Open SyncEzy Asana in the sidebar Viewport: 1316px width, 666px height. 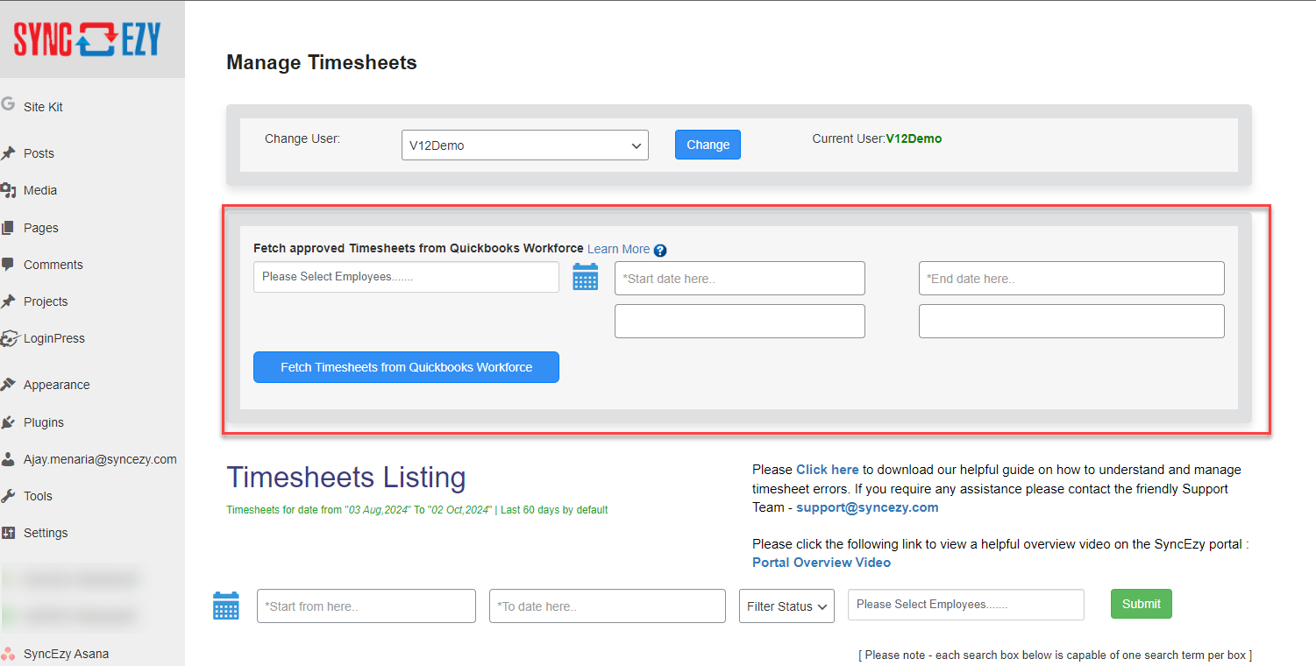pyautogui.click(x=67, y=654)
